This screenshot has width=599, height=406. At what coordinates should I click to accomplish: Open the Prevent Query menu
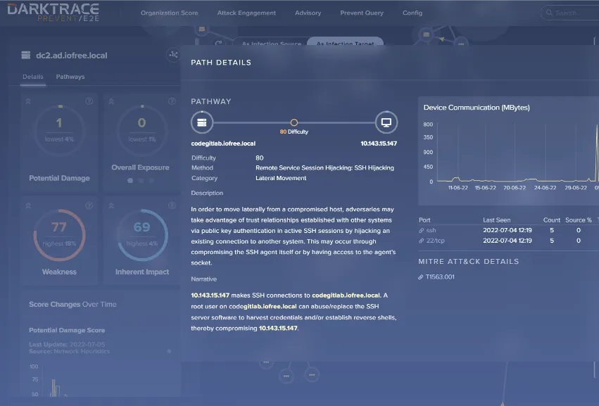(x=362, y=13)
